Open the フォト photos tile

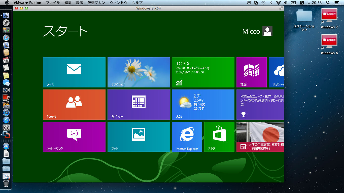tap(139, 137)
